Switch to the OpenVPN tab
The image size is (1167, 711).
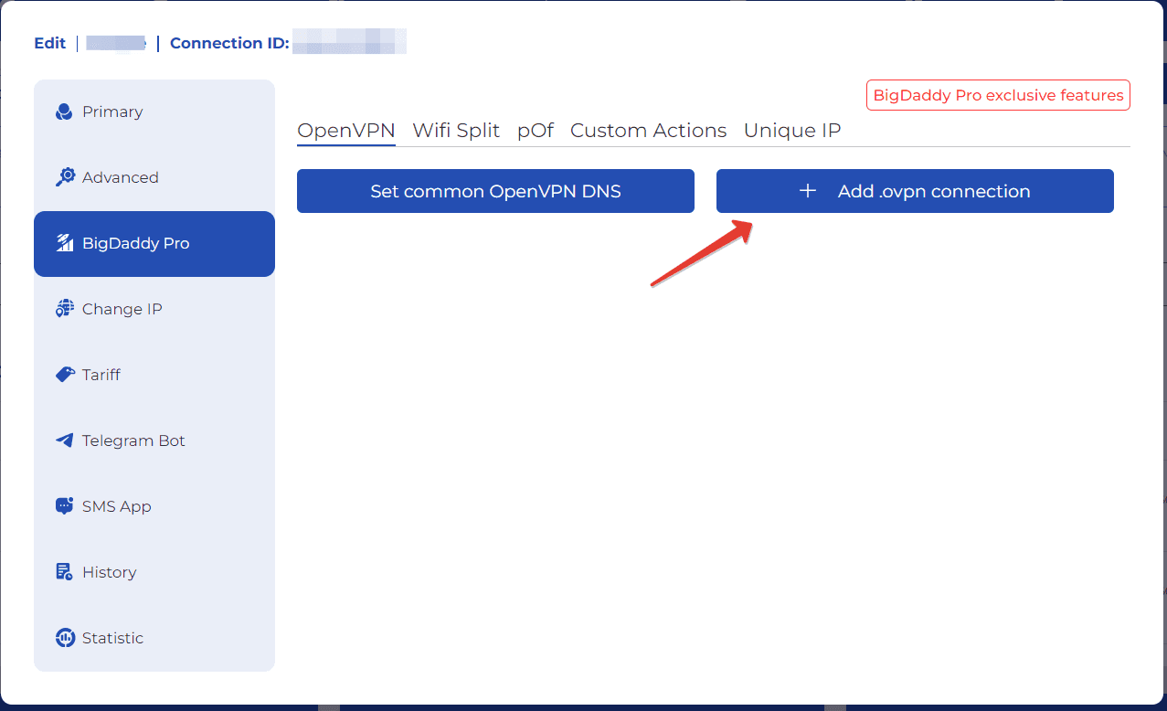pos(345,131)
